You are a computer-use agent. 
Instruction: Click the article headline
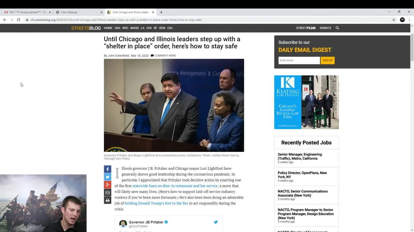172,43
